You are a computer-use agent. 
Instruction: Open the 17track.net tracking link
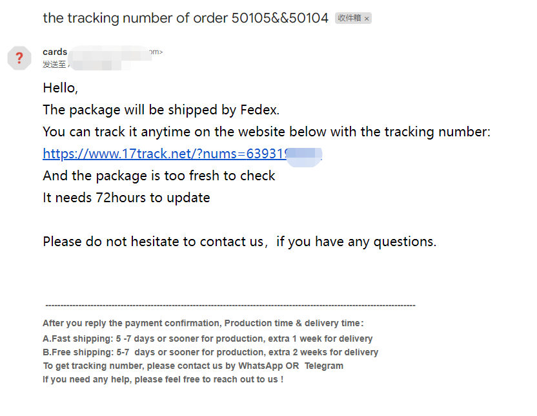click(182, 154)
